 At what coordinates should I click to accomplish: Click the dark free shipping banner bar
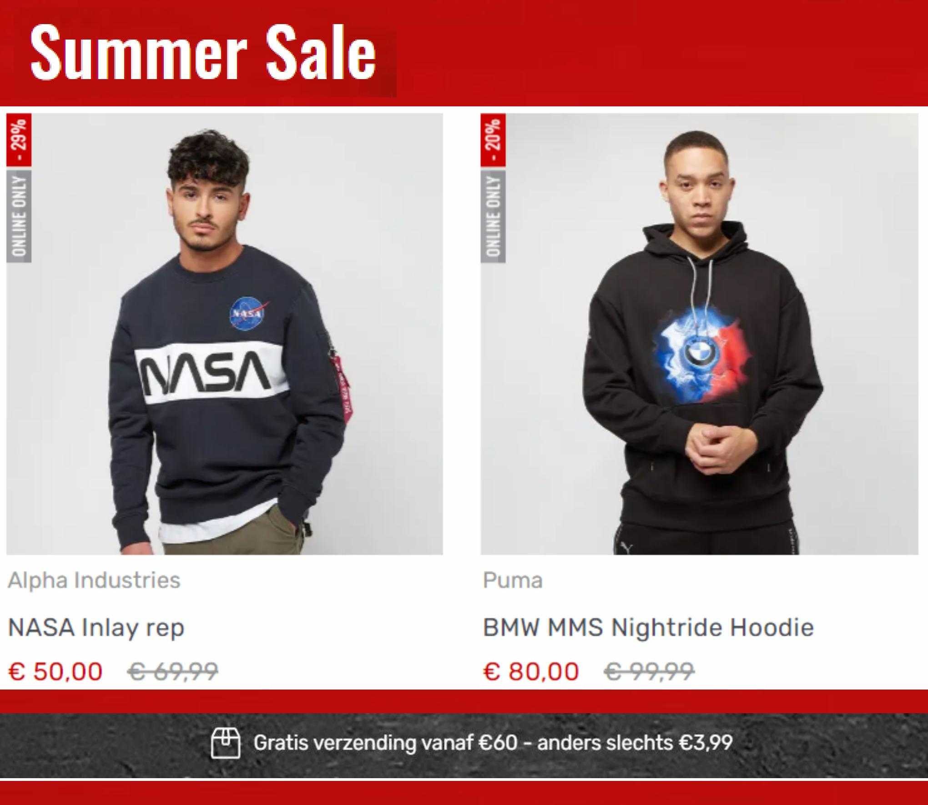click(x=464, y=745)
